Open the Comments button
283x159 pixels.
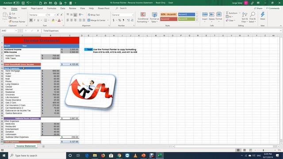[273, 8]
